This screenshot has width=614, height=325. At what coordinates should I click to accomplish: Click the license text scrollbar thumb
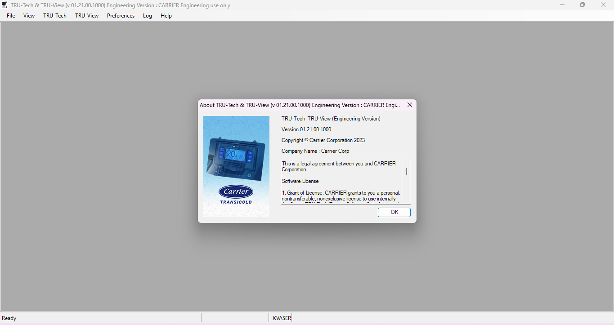pos(407,171)
